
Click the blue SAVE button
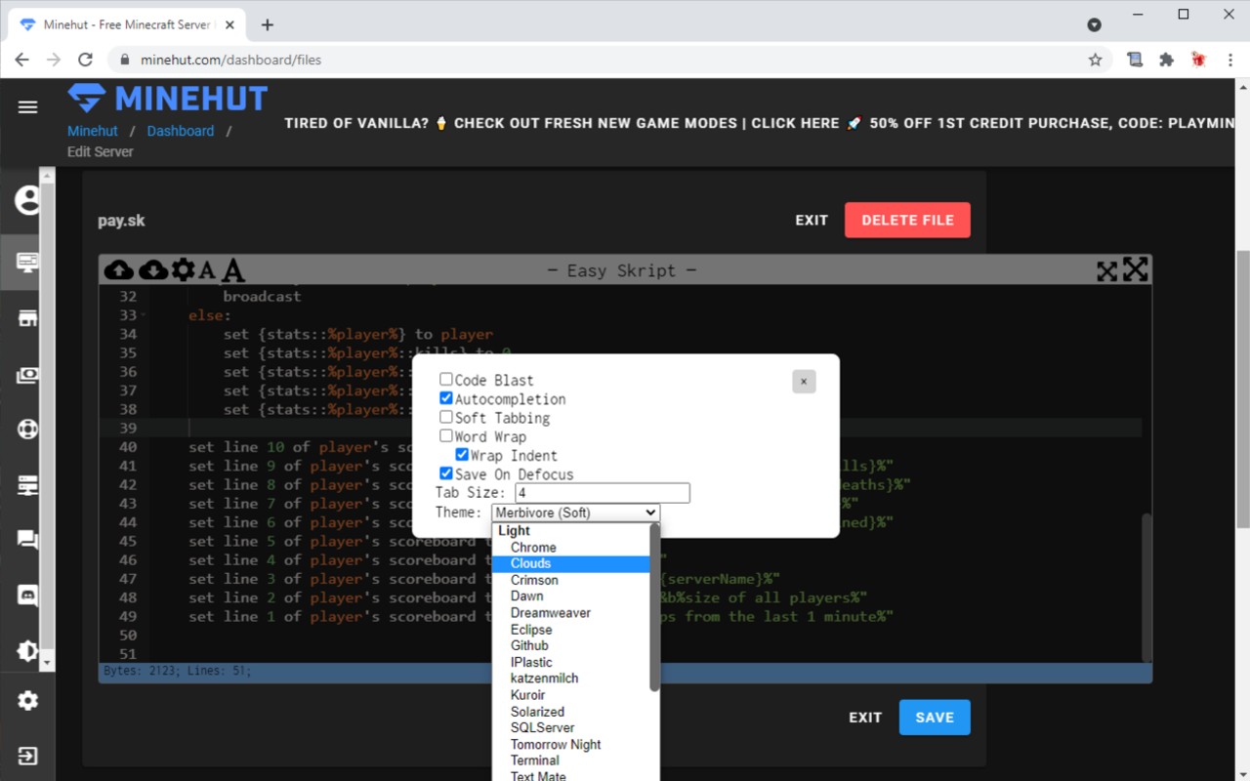coord(935,717)
